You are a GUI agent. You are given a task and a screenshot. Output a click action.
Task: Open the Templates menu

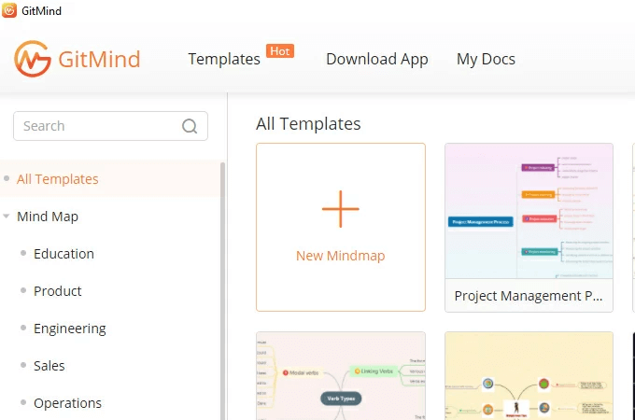[224, 59]
